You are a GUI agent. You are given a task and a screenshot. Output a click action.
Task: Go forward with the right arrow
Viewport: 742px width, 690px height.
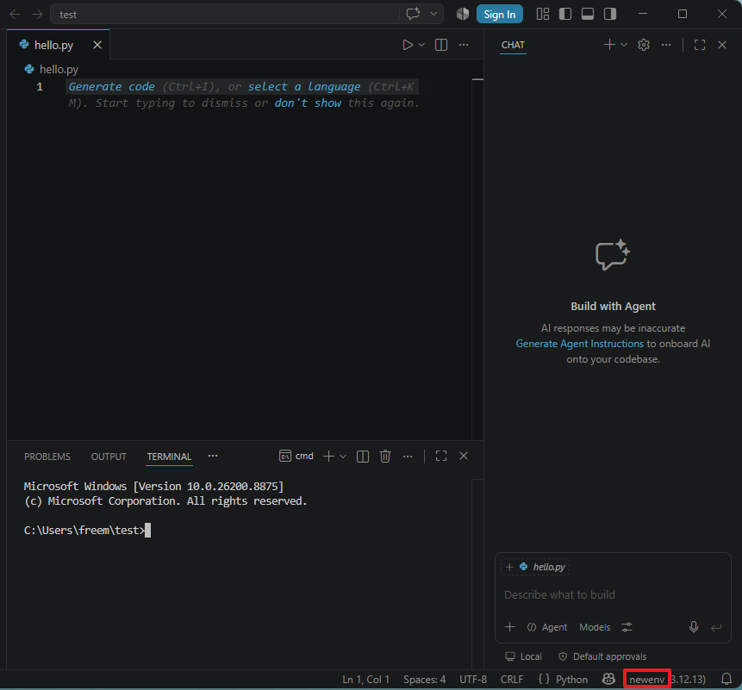click(x=37, y=14)
